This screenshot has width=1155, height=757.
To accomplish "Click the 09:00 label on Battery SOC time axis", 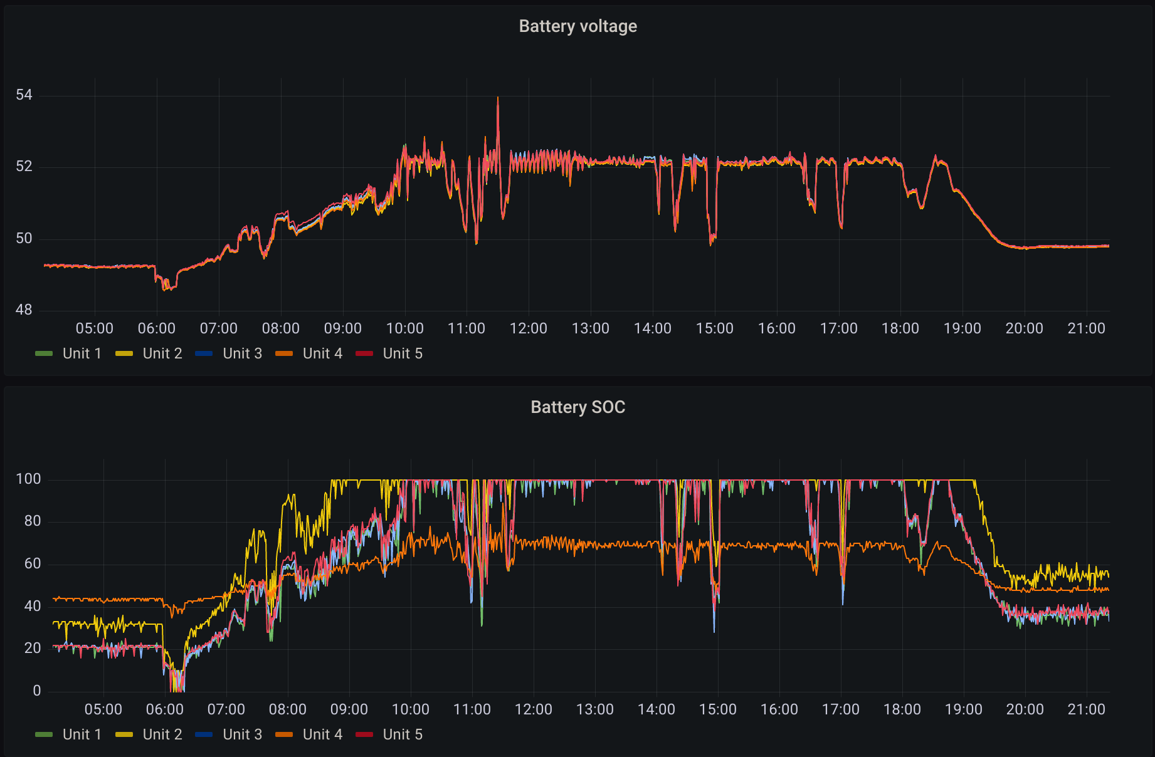I will click(x=349, y=709).
